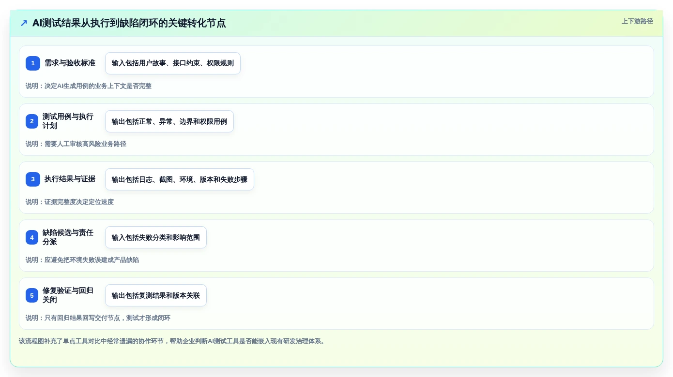Click the 输出包括复测结果和版本关联 chip
Viewport: 673px width, 377px height.
pos(156,295)
